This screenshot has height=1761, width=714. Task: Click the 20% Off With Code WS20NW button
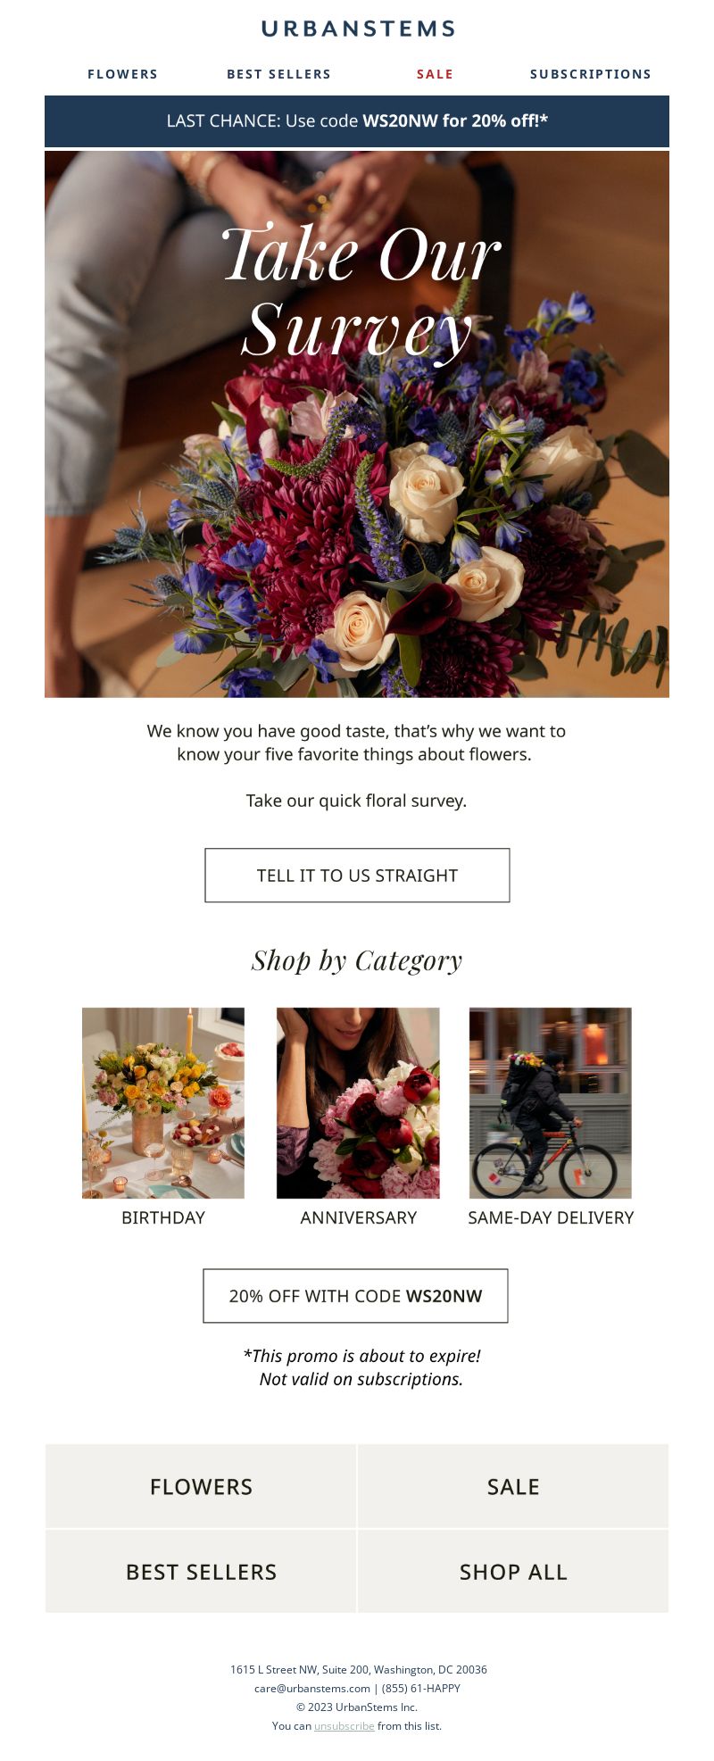click(x=355, y=1296)
